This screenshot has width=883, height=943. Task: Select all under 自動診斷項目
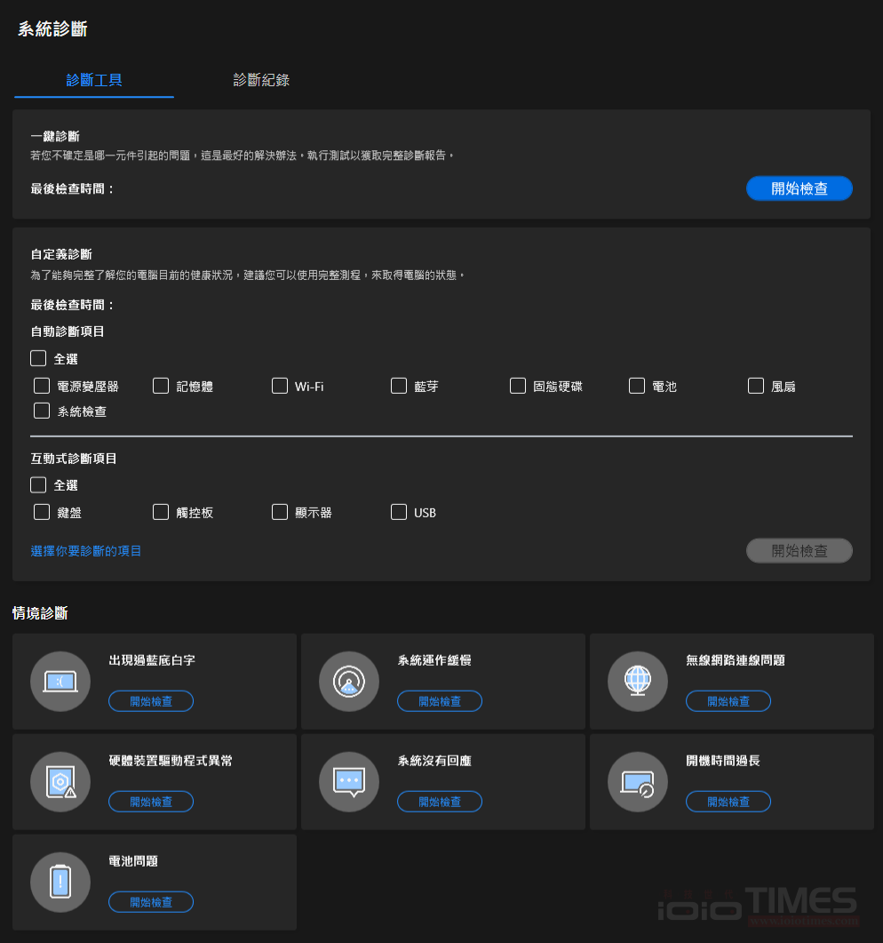[38, 359]
